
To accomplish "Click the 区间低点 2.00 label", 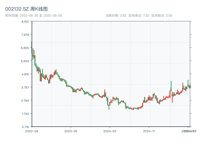I will pyautogui.click(x=162, y=16).
